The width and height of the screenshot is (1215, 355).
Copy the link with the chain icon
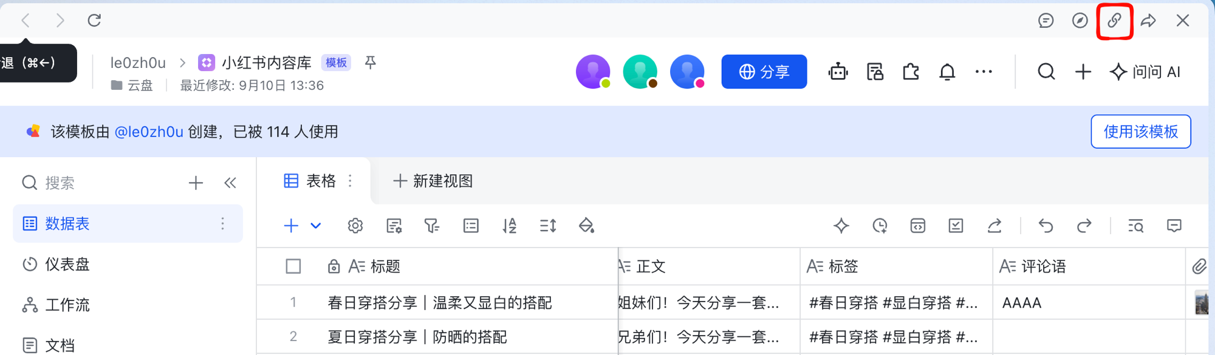pyautogui.click(x=1114, y=21)
